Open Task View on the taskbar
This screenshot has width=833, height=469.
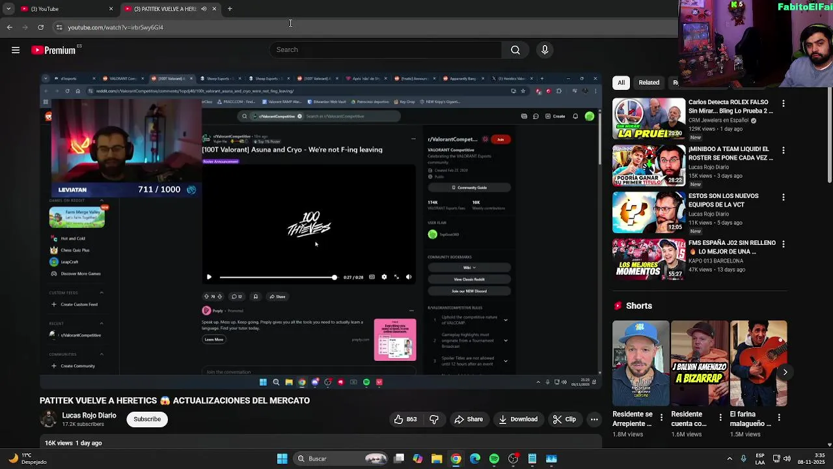399,459
